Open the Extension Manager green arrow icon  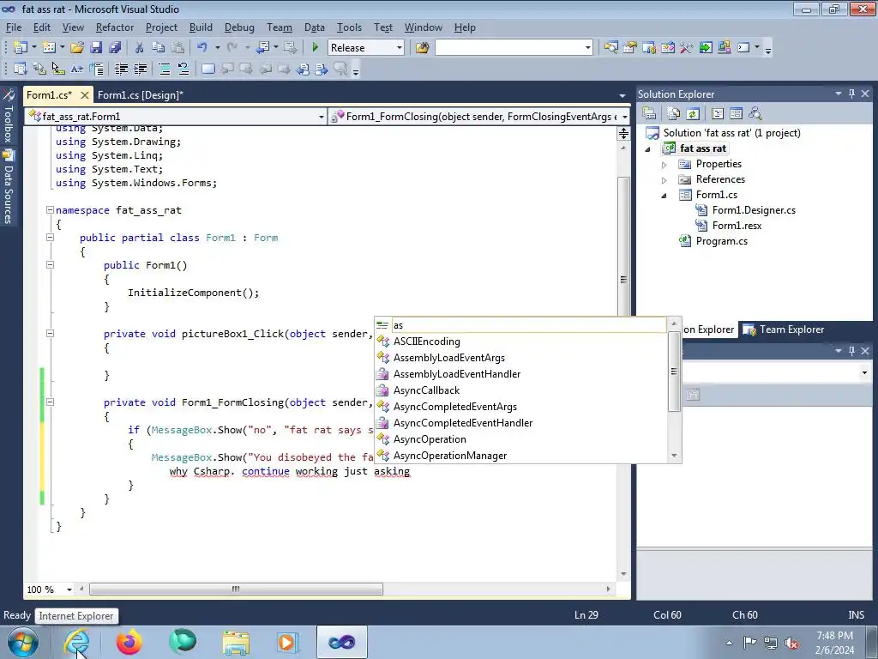click(x=706, y=48)
